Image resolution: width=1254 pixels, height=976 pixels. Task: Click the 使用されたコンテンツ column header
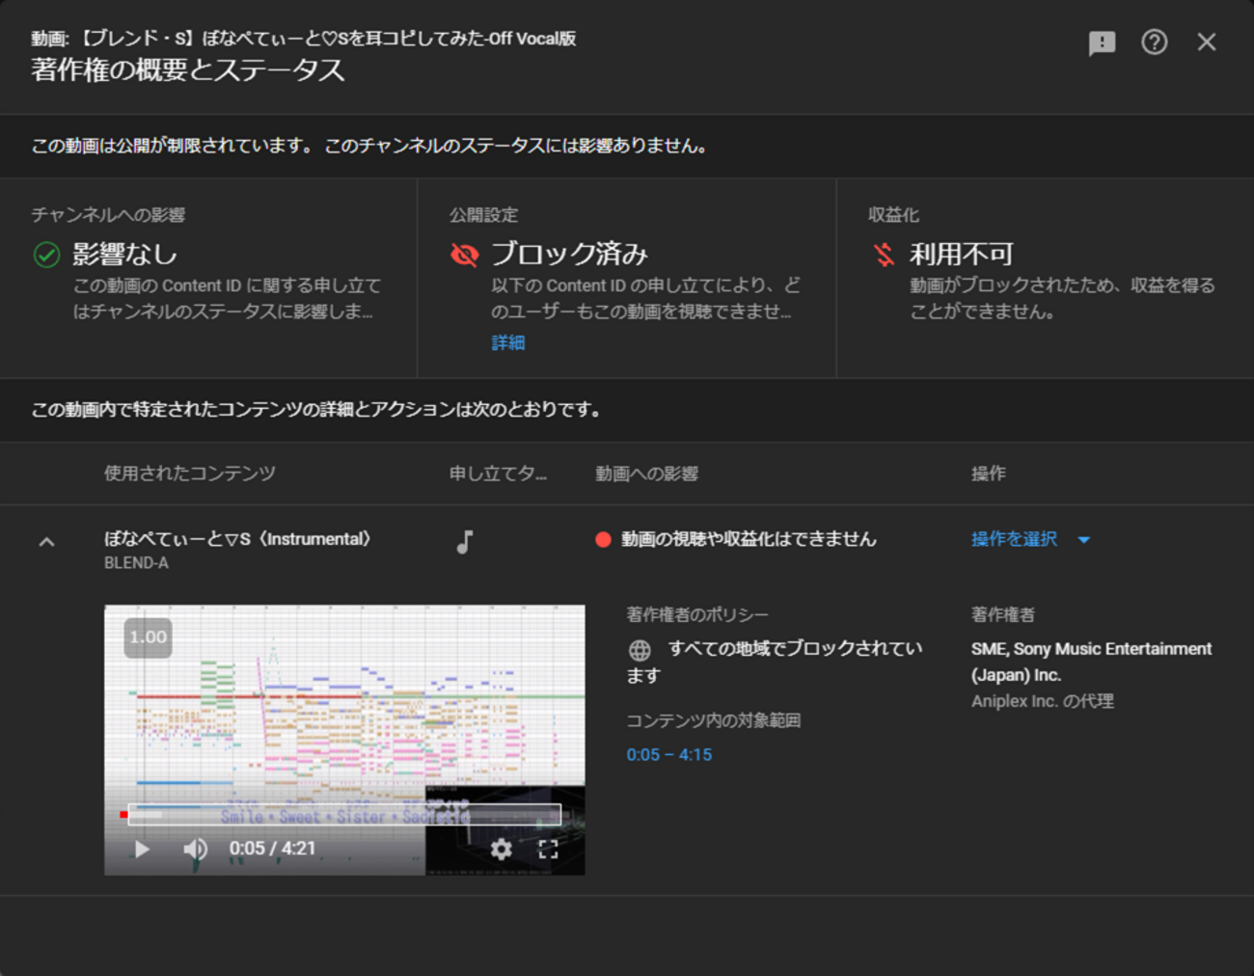pos(190,474)
